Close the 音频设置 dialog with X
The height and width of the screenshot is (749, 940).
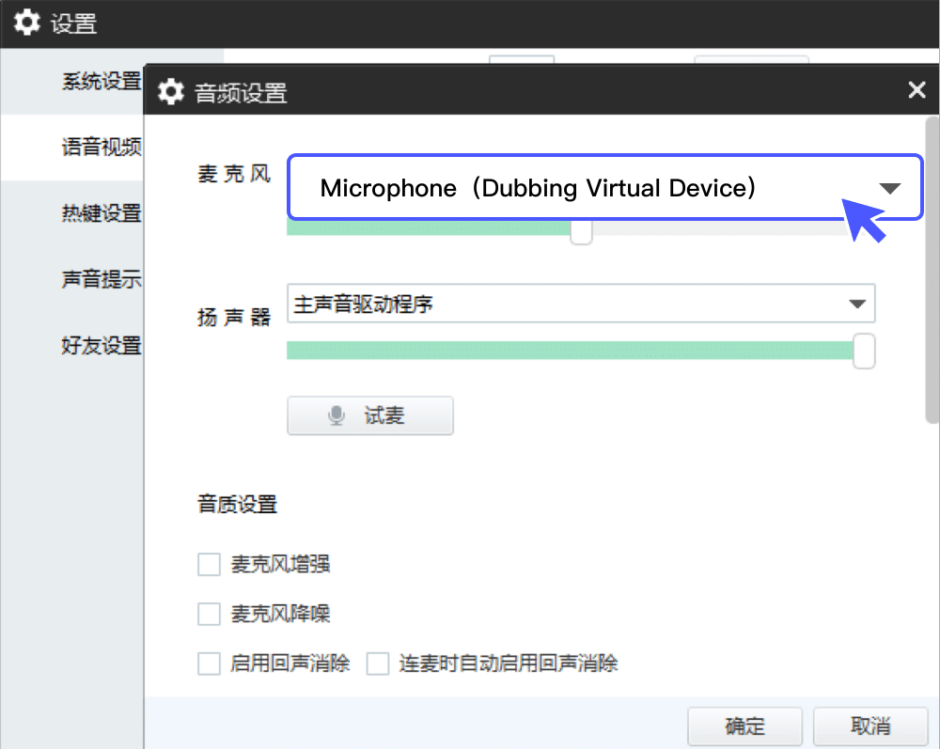tap(916, 90)
